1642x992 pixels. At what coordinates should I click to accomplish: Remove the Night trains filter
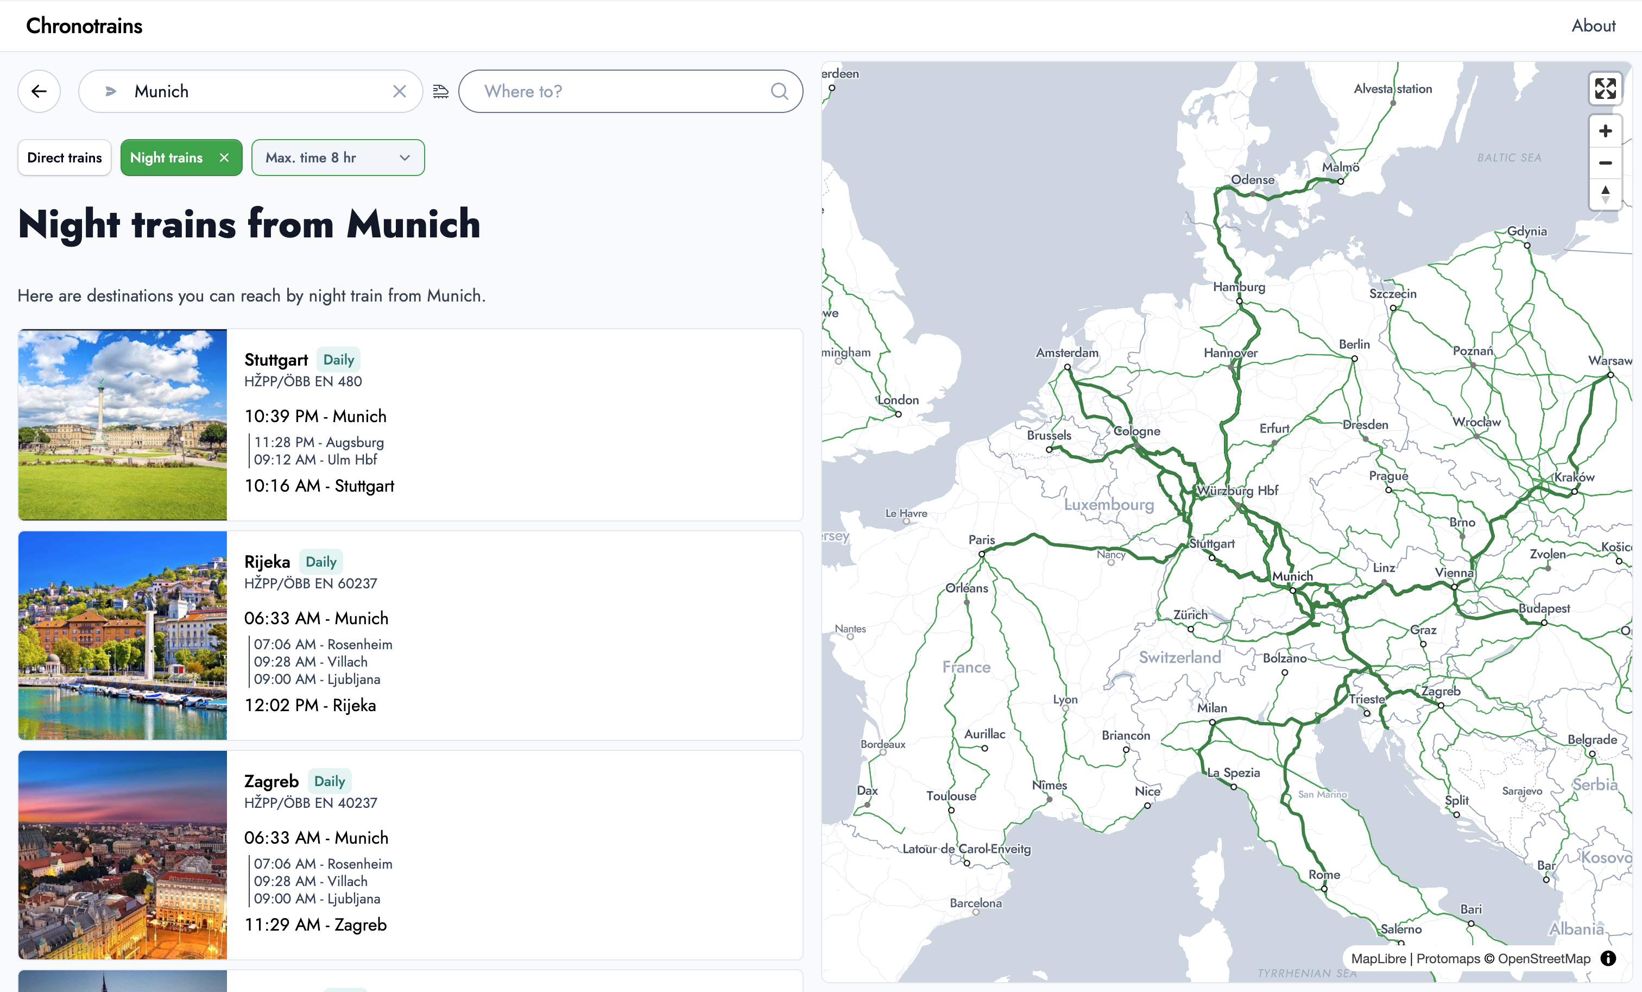pos(224,158)
